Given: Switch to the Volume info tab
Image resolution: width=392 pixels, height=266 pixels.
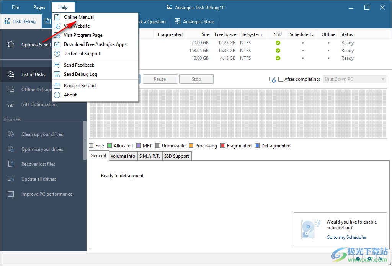Looking at the screenshot, I should (123, 156).
